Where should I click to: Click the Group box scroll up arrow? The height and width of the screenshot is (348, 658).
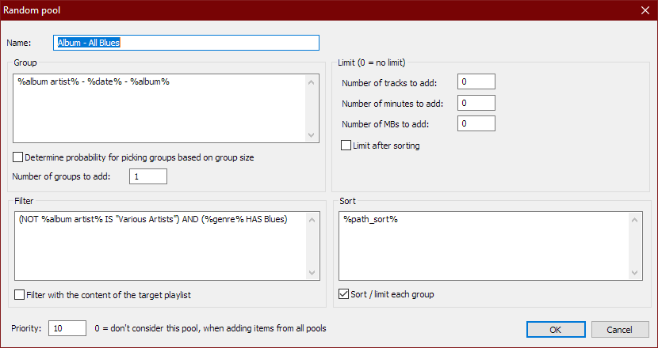(311, 81)
